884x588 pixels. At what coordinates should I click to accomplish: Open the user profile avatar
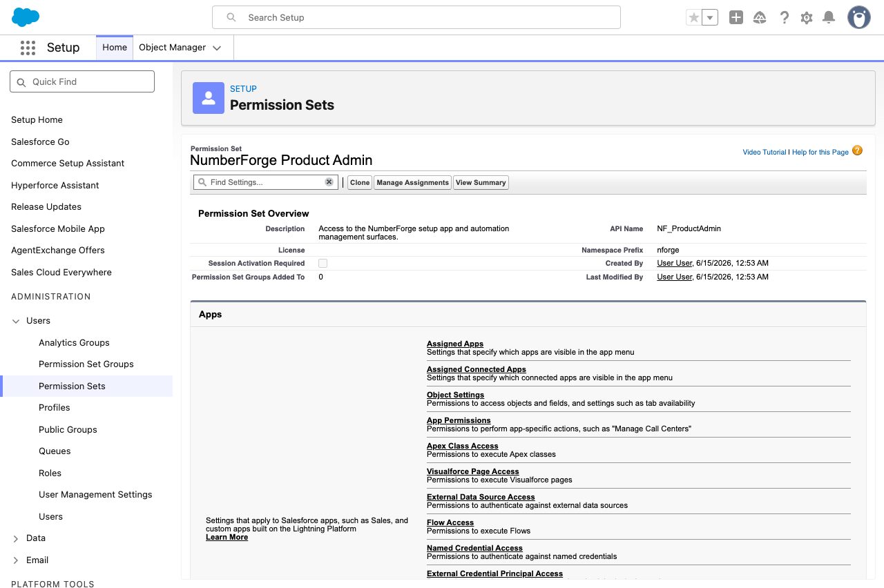pyautogui.click(x=859, y=17)
